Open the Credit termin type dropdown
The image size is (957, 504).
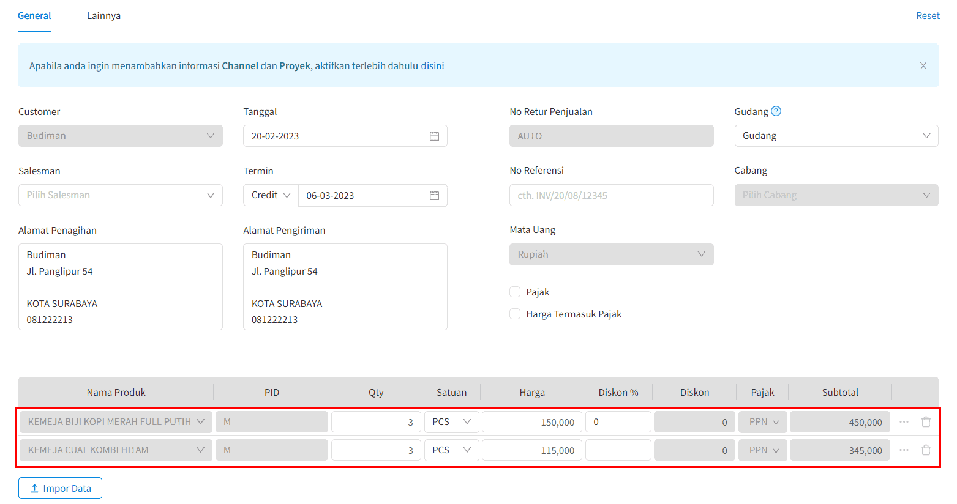pos(271,195)
